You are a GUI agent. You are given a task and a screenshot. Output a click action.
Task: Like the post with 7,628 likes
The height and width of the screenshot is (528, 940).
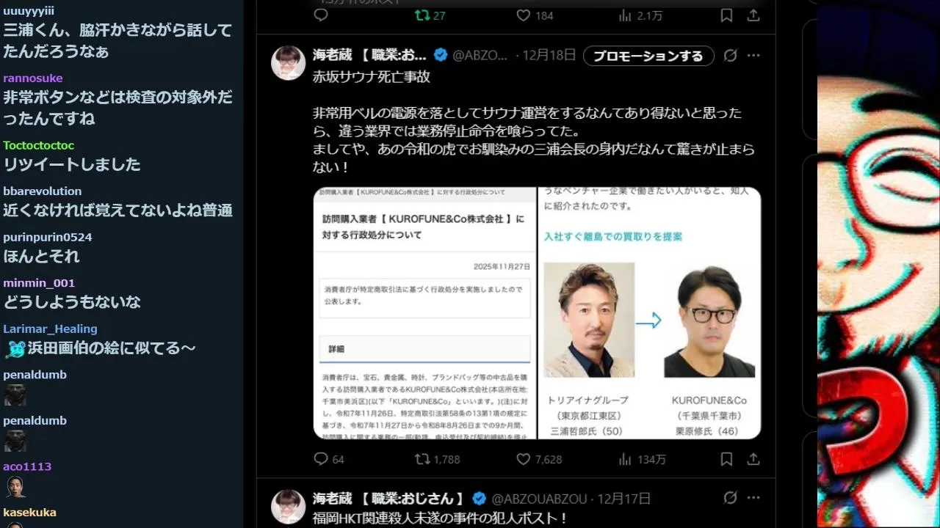(538, 459)
